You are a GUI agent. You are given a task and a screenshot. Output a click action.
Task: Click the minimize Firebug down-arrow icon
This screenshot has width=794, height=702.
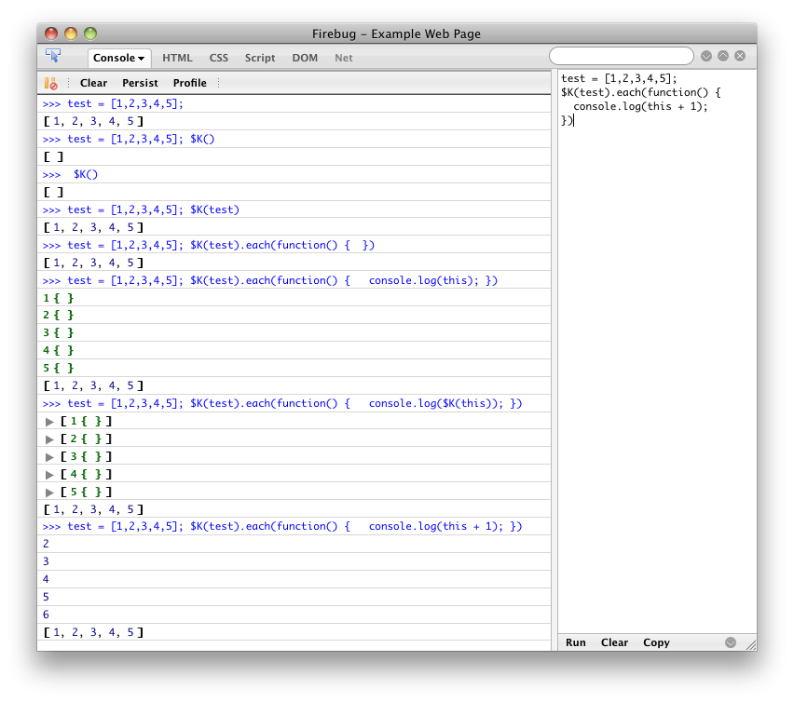[706, 57]
